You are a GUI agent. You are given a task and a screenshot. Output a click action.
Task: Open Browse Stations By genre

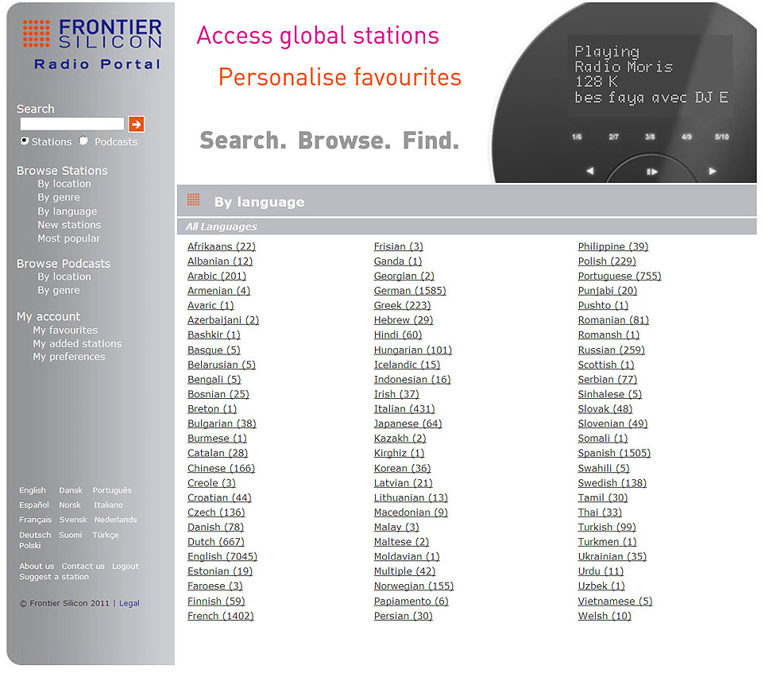click(59, 198)
